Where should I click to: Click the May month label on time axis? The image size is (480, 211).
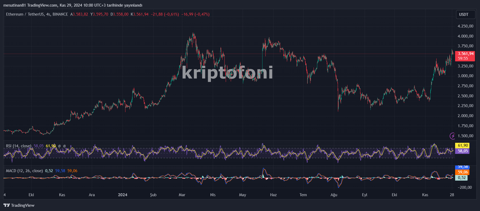click(x=243, y=195)
